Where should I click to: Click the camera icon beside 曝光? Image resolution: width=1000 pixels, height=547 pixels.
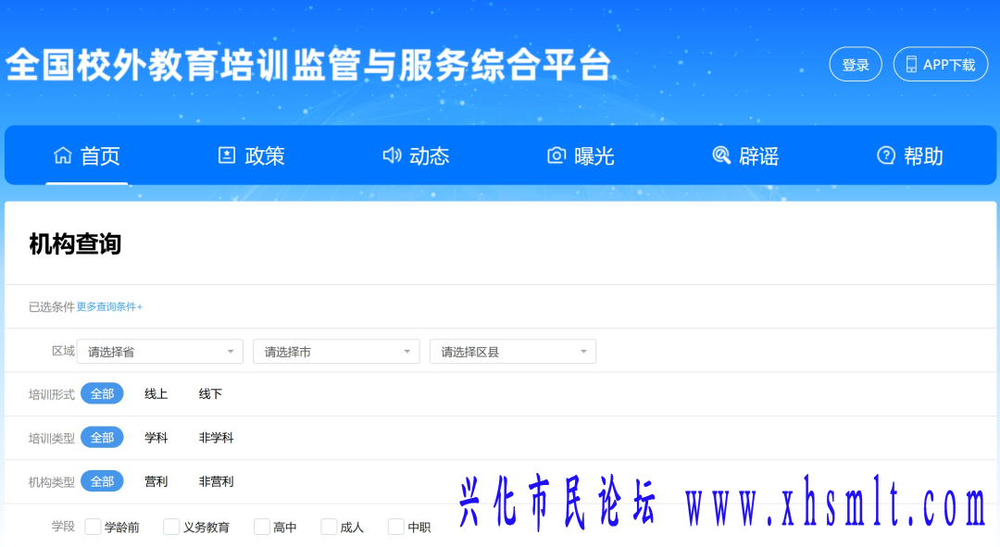point(556,155)
